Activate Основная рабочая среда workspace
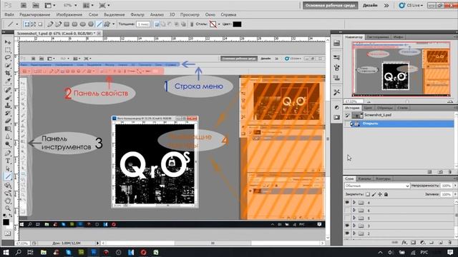 pos(331,5)
